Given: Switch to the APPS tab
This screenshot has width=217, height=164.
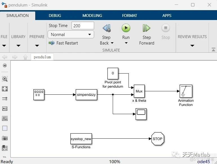Looking at the screenshot, I should [x=167, y=15].
